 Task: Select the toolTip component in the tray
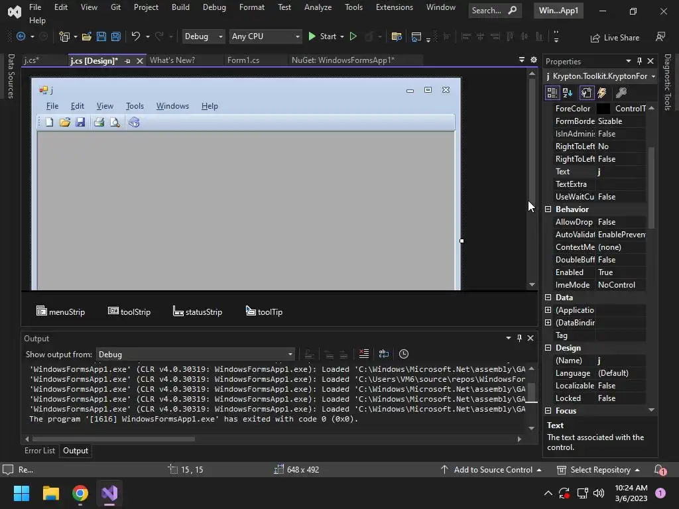[264, 311]
